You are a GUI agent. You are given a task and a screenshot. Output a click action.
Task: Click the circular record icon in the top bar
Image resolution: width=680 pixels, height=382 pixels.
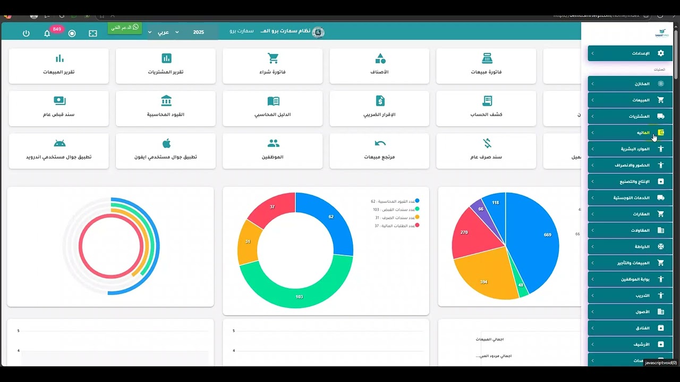click(72, 33)
